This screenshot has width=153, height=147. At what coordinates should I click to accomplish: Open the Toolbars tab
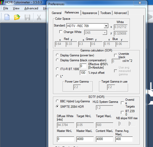(x=105, y=13)
